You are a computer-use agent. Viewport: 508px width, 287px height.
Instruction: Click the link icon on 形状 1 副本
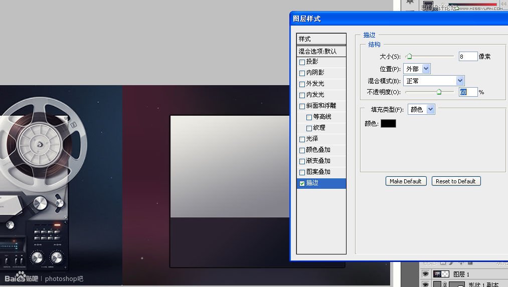pyautogui.click(x=445, y=284)
